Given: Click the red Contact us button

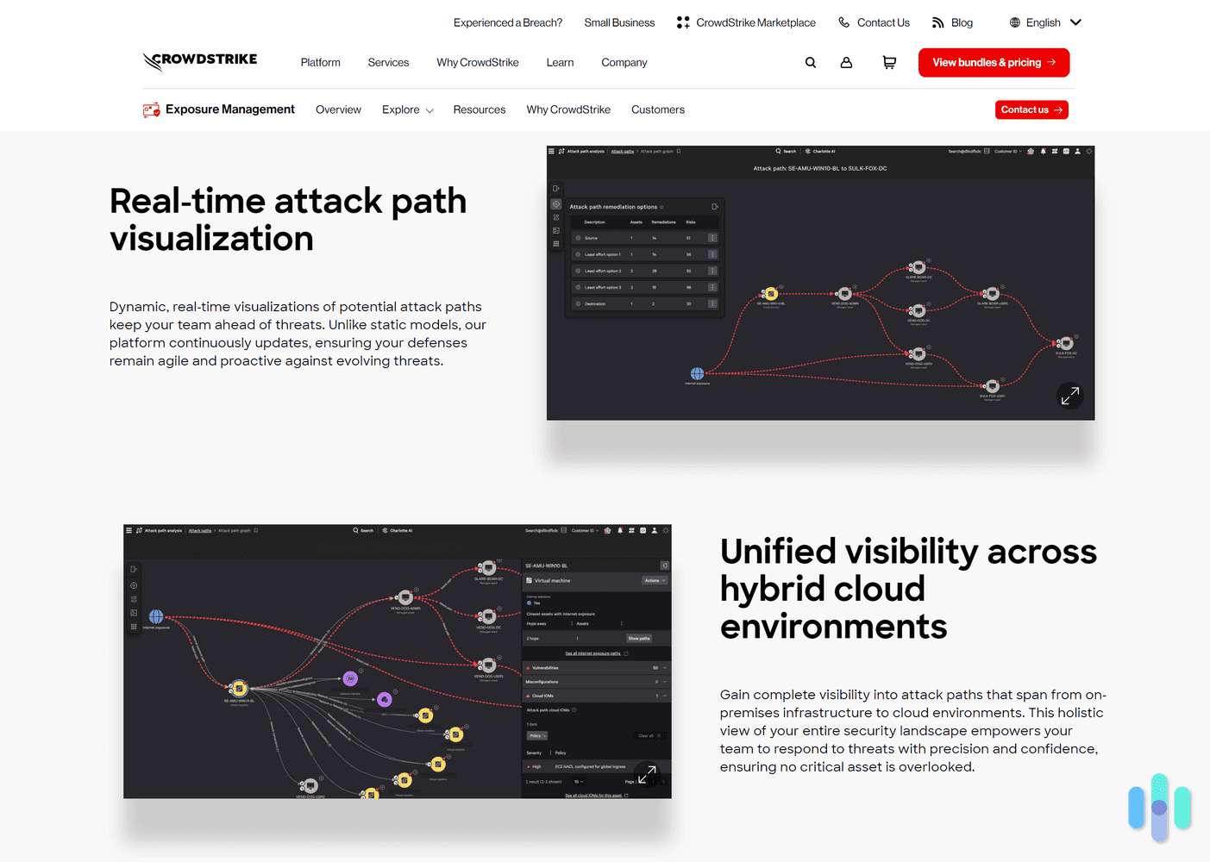Looking at the screenshot, I should click(1031, 109).
